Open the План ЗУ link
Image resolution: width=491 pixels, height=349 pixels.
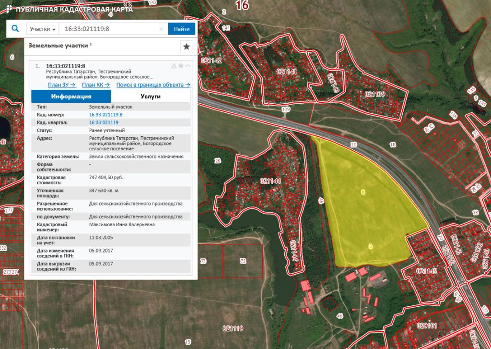62,85
